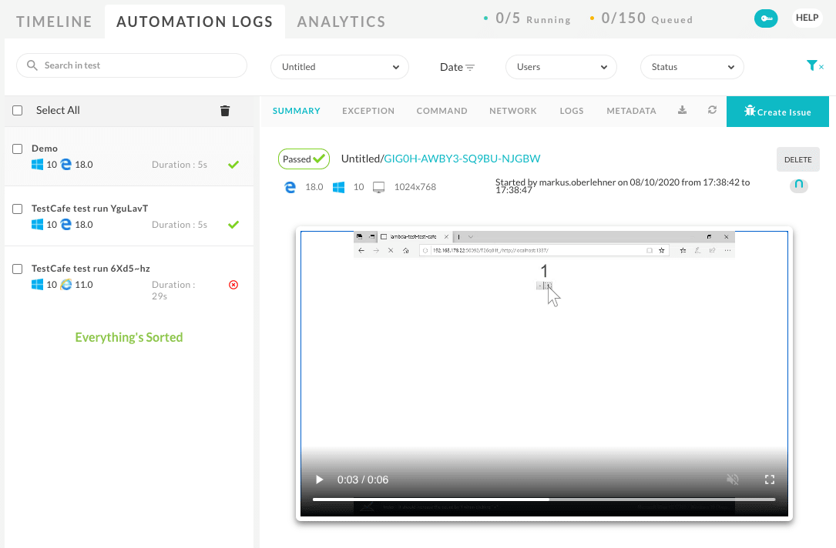836x548 pixels.
Task: Play the test recording video
Action: tap(319, 479)
